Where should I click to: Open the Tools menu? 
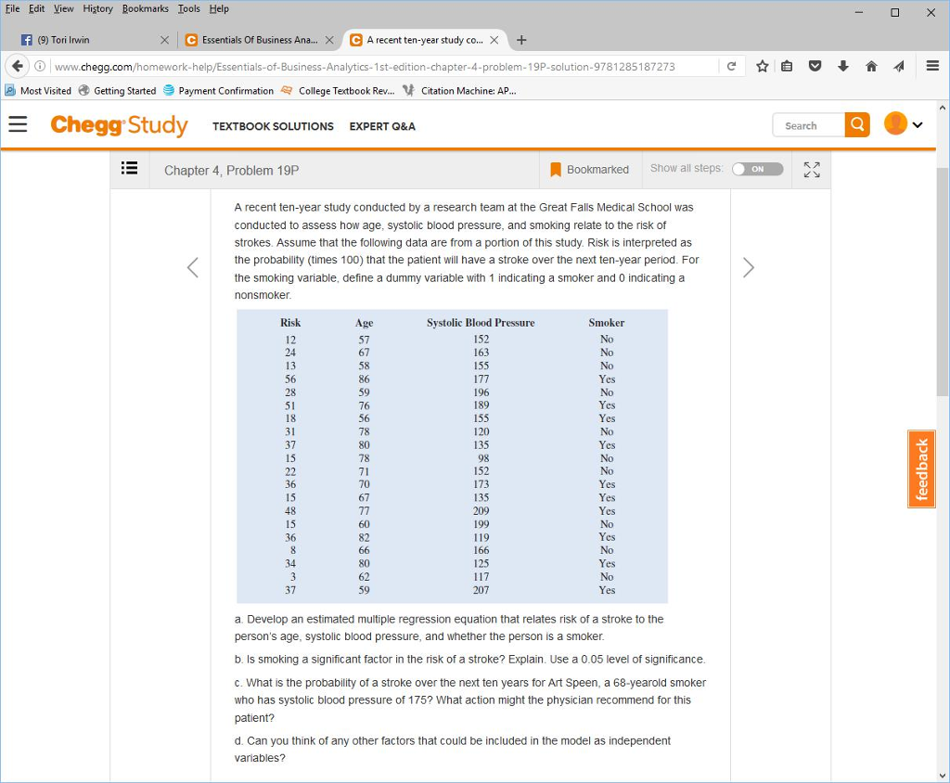(x=189, y=9)
